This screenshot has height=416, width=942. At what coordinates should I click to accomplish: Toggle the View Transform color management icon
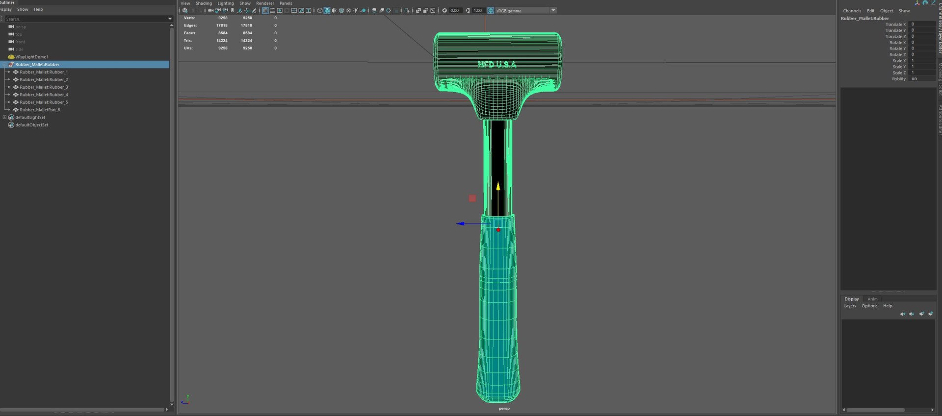pos(490,10)
